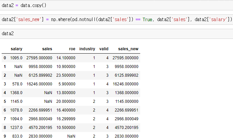The width and height of the screenshot is (233, 140).
Task: Click salary value 1078.0
Action: point(16,110)
